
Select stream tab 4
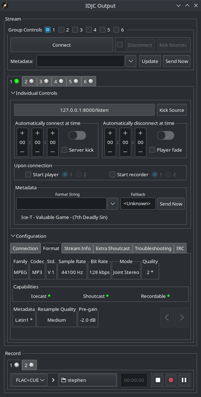[x=59, y=81]
